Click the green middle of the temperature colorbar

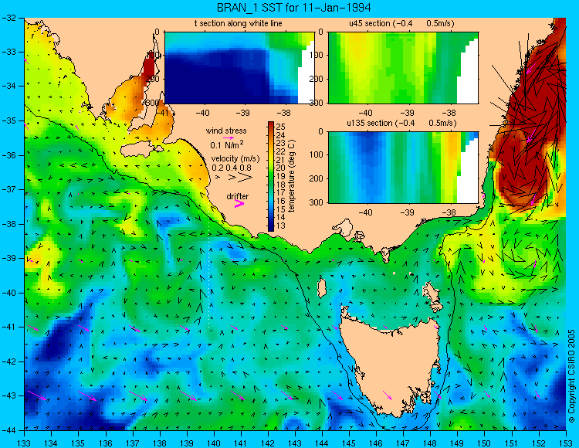(x=271, y=177)
